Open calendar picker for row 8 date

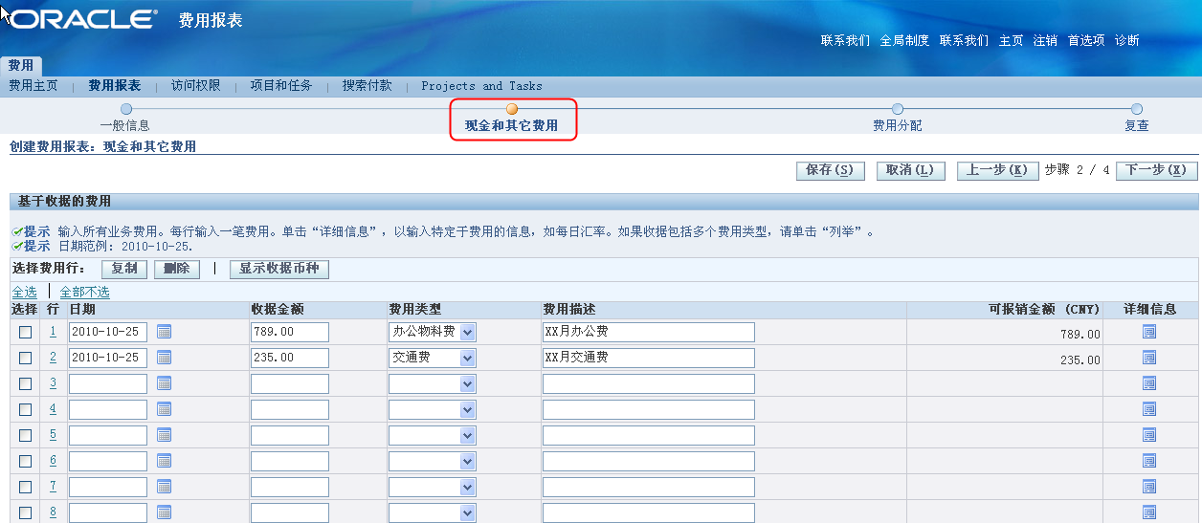pos(164,512)
